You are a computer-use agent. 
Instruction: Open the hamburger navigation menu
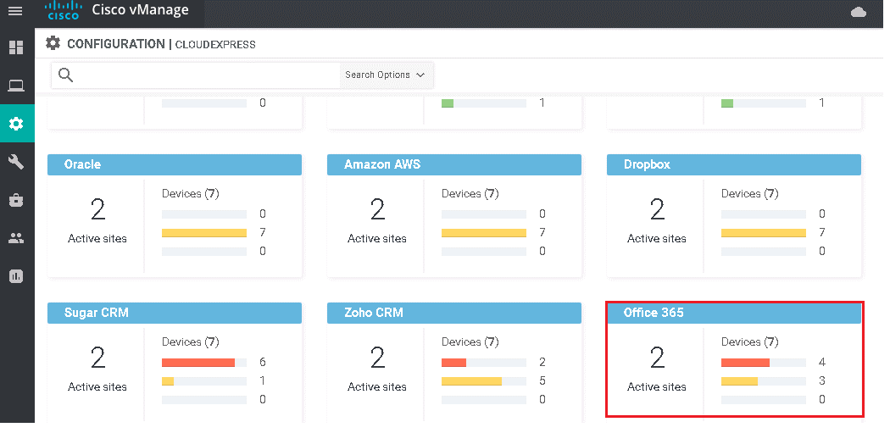[16, 11]
